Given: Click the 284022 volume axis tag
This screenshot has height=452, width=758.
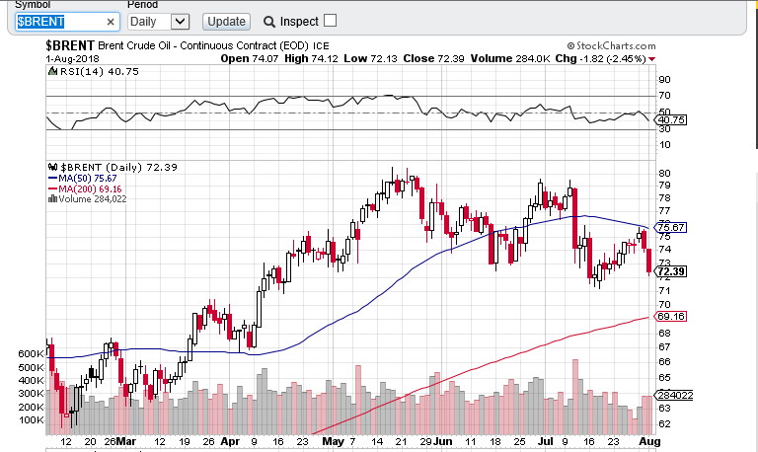Looking at the screenshot, I should [x=674, y=395].
